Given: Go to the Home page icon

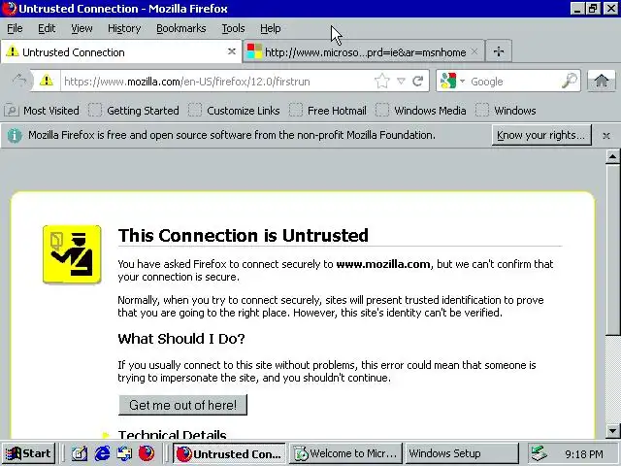Looking at the screenshot, I should [x=602, y=81].
